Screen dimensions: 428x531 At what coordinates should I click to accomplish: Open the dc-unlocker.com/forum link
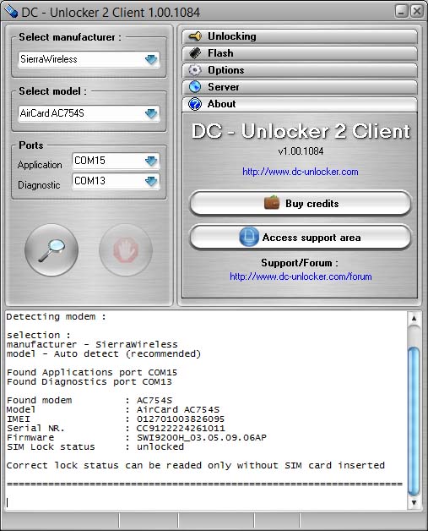pyautogui.click(x=301, y=276)
